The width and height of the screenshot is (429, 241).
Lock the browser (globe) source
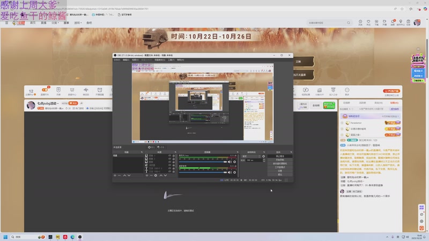click(x=173, y=165)
